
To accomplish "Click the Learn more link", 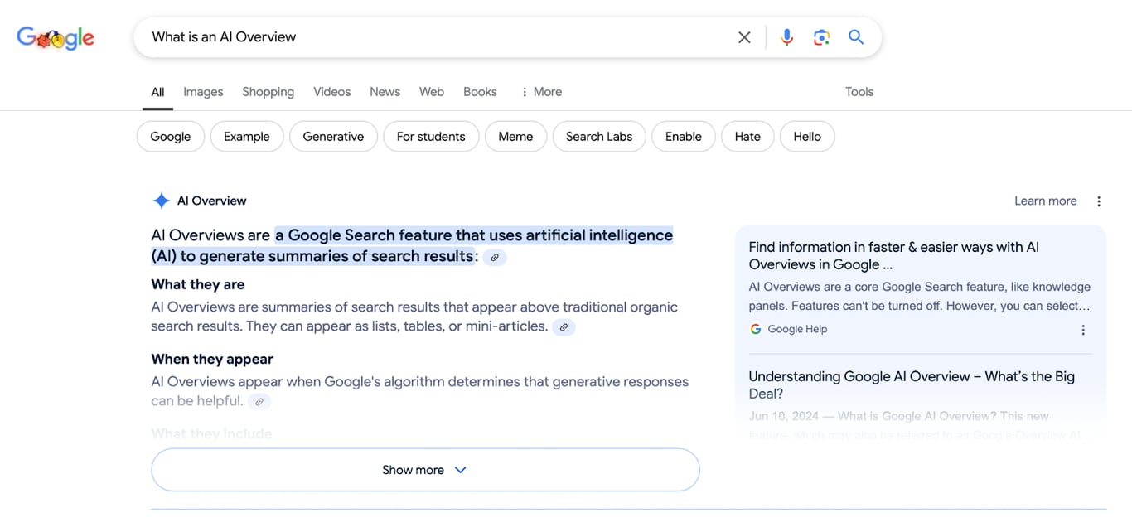I will point(1045,201).
